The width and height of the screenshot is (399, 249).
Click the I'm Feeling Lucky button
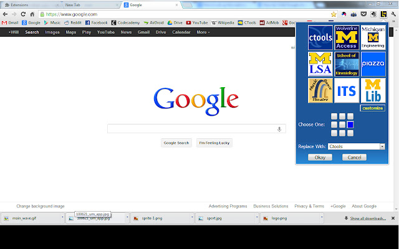pos(214,143)
